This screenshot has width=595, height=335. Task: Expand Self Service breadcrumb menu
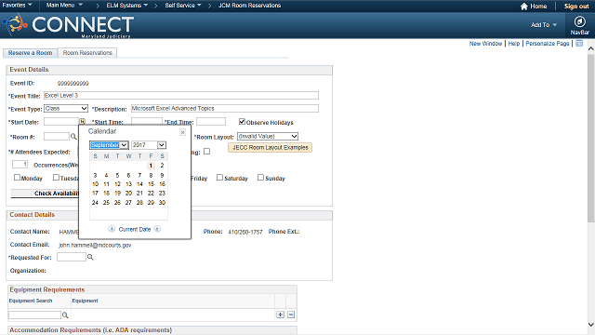tap(183, 6)
